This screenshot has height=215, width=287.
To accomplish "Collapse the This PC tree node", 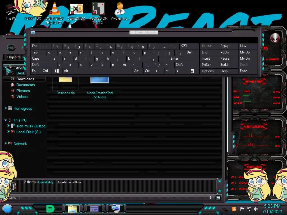I will pos(6,120).
